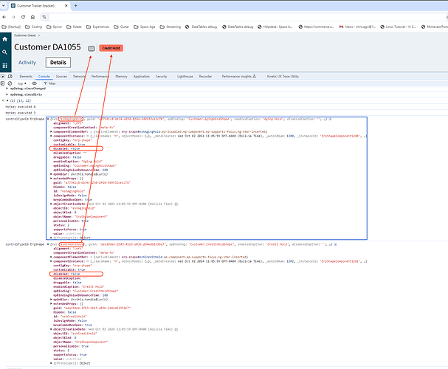Go forward with the browser forward arrow

click(x=13, y=17)
